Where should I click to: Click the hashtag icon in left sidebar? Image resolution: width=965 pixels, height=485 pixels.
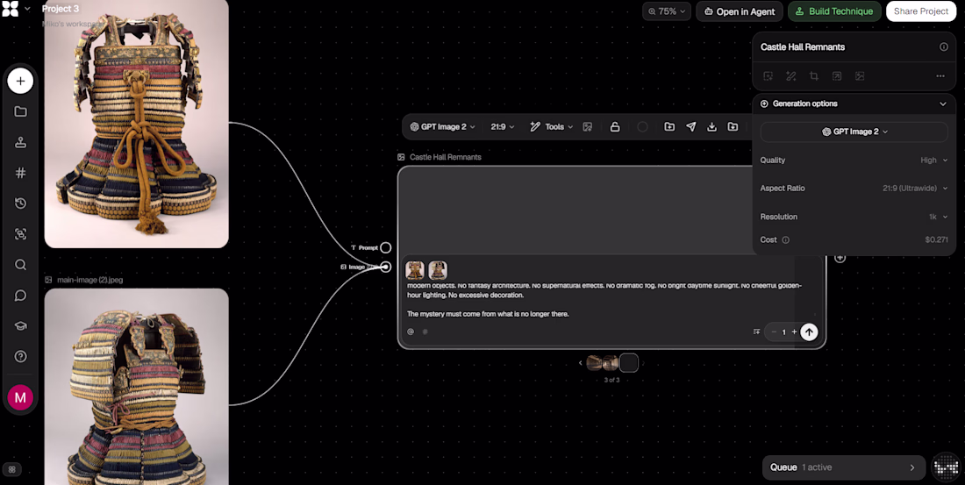[20, 173]
